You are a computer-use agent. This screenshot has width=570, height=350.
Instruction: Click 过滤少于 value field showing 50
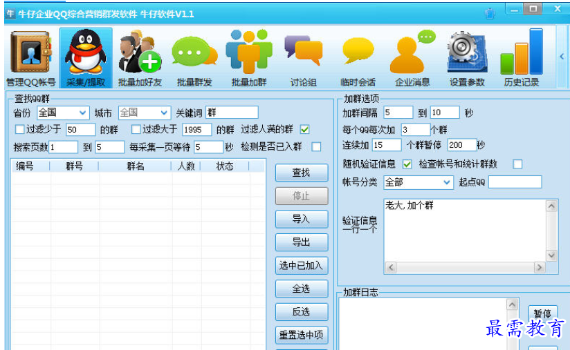[x=81, y=130]
